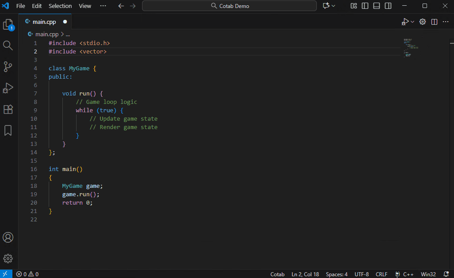
Task: Open the Explorer view in activity bar
Action: pos(8,25)
